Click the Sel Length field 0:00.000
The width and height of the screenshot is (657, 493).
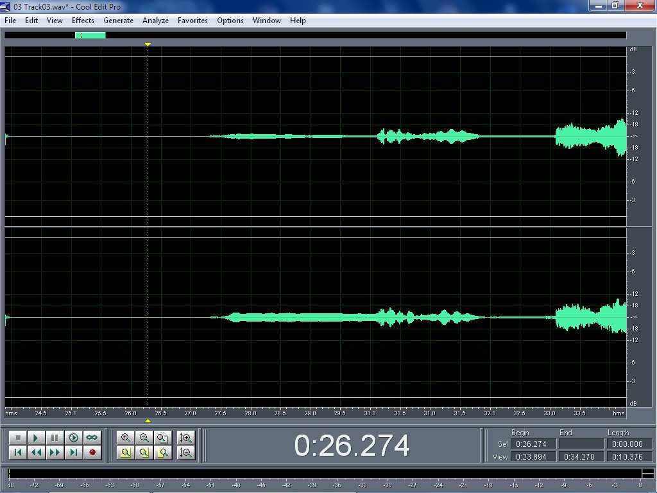pyautogui.click(x=630, y=444)
